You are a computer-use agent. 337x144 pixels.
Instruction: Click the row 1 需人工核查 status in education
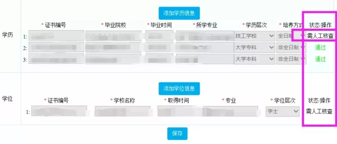tap(320, 36)
